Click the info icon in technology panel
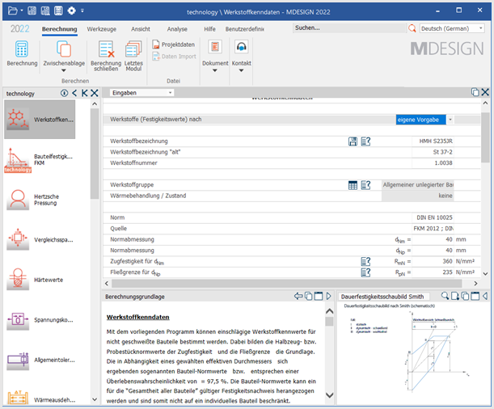Image resolution: width=494 pixels, height=409 pixels. point(64,93)
